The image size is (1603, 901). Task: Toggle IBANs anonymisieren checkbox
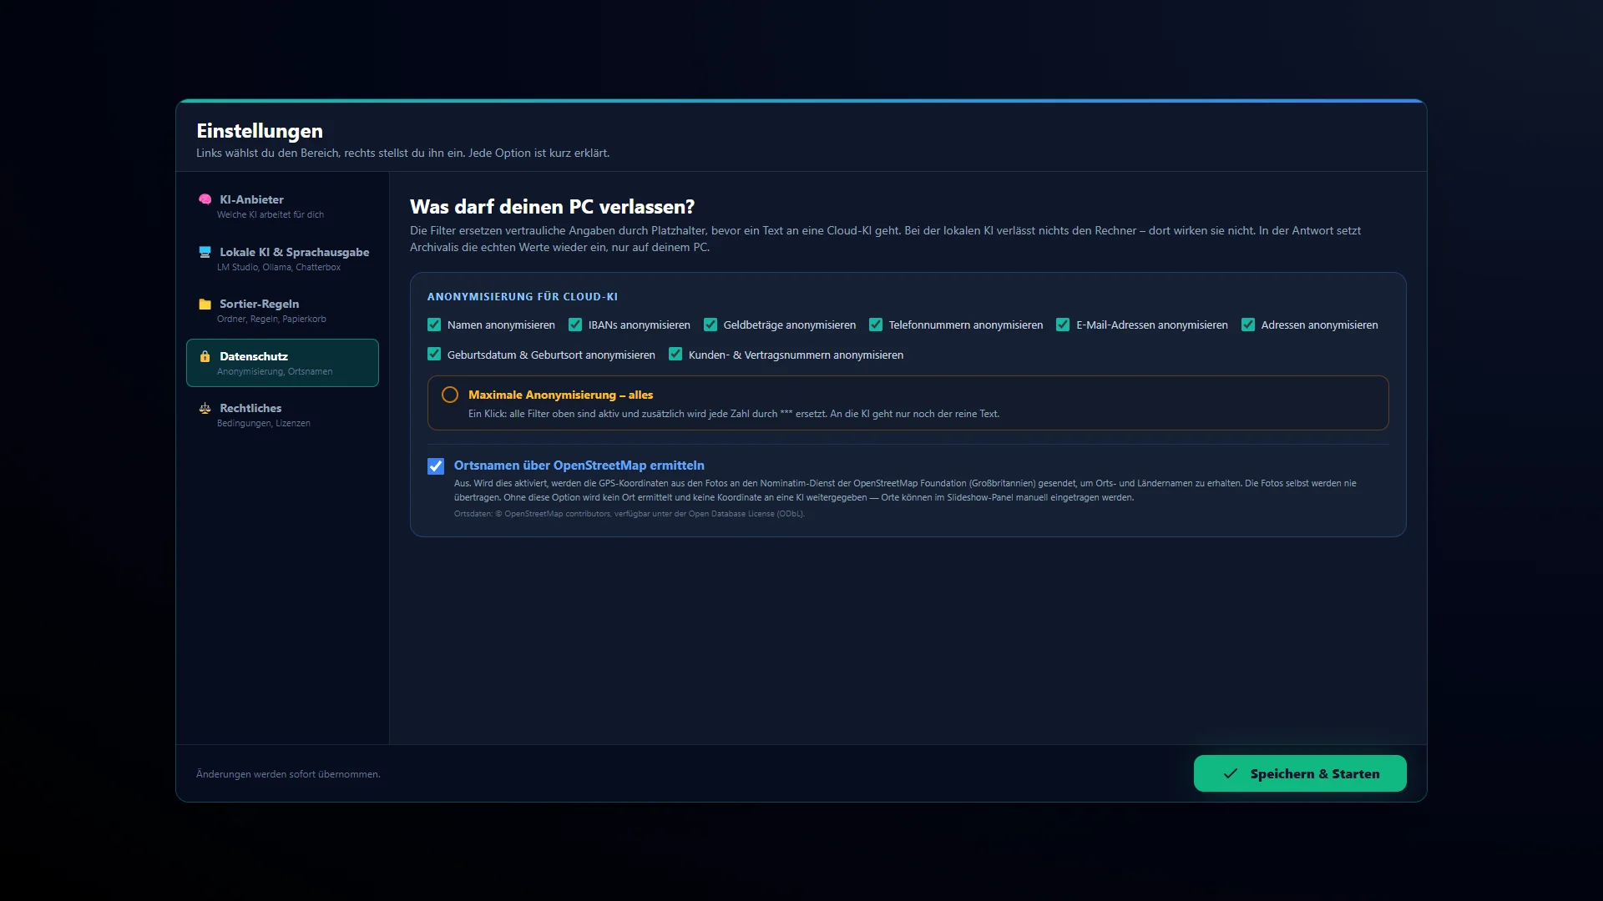pyautogui.click(x=575, y=325)
